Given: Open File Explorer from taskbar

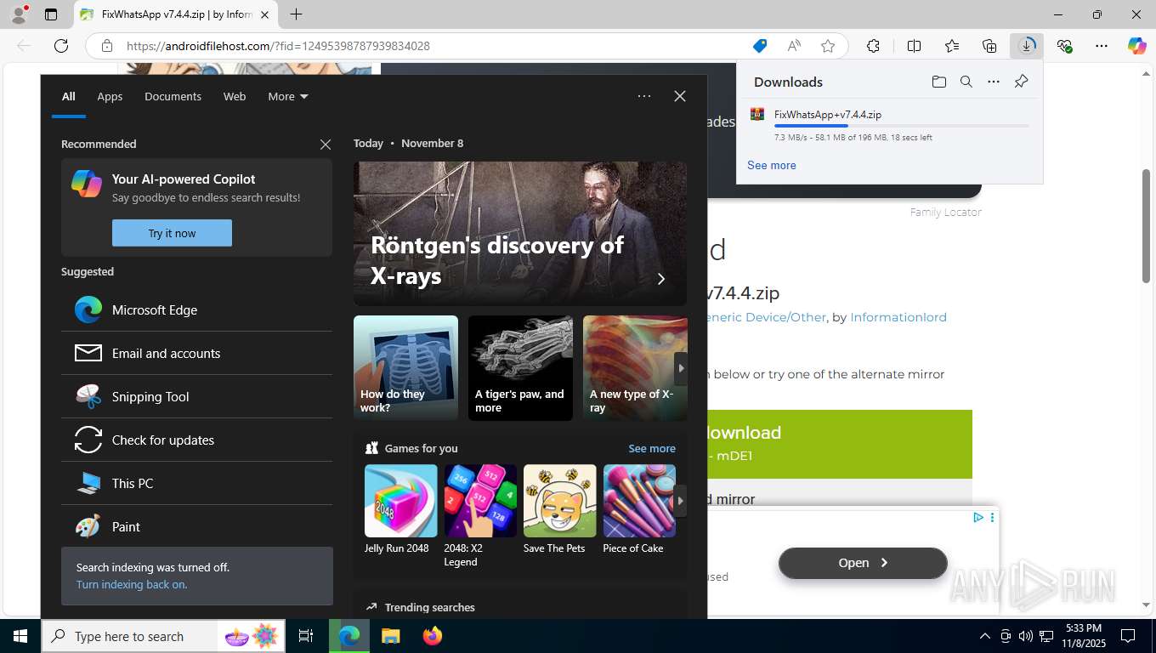Looking at the screenshot, I should (390, 636).
